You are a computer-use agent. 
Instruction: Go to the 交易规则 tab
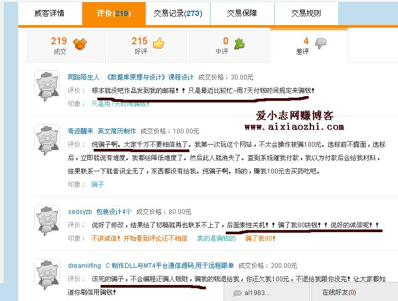(306, 13)
